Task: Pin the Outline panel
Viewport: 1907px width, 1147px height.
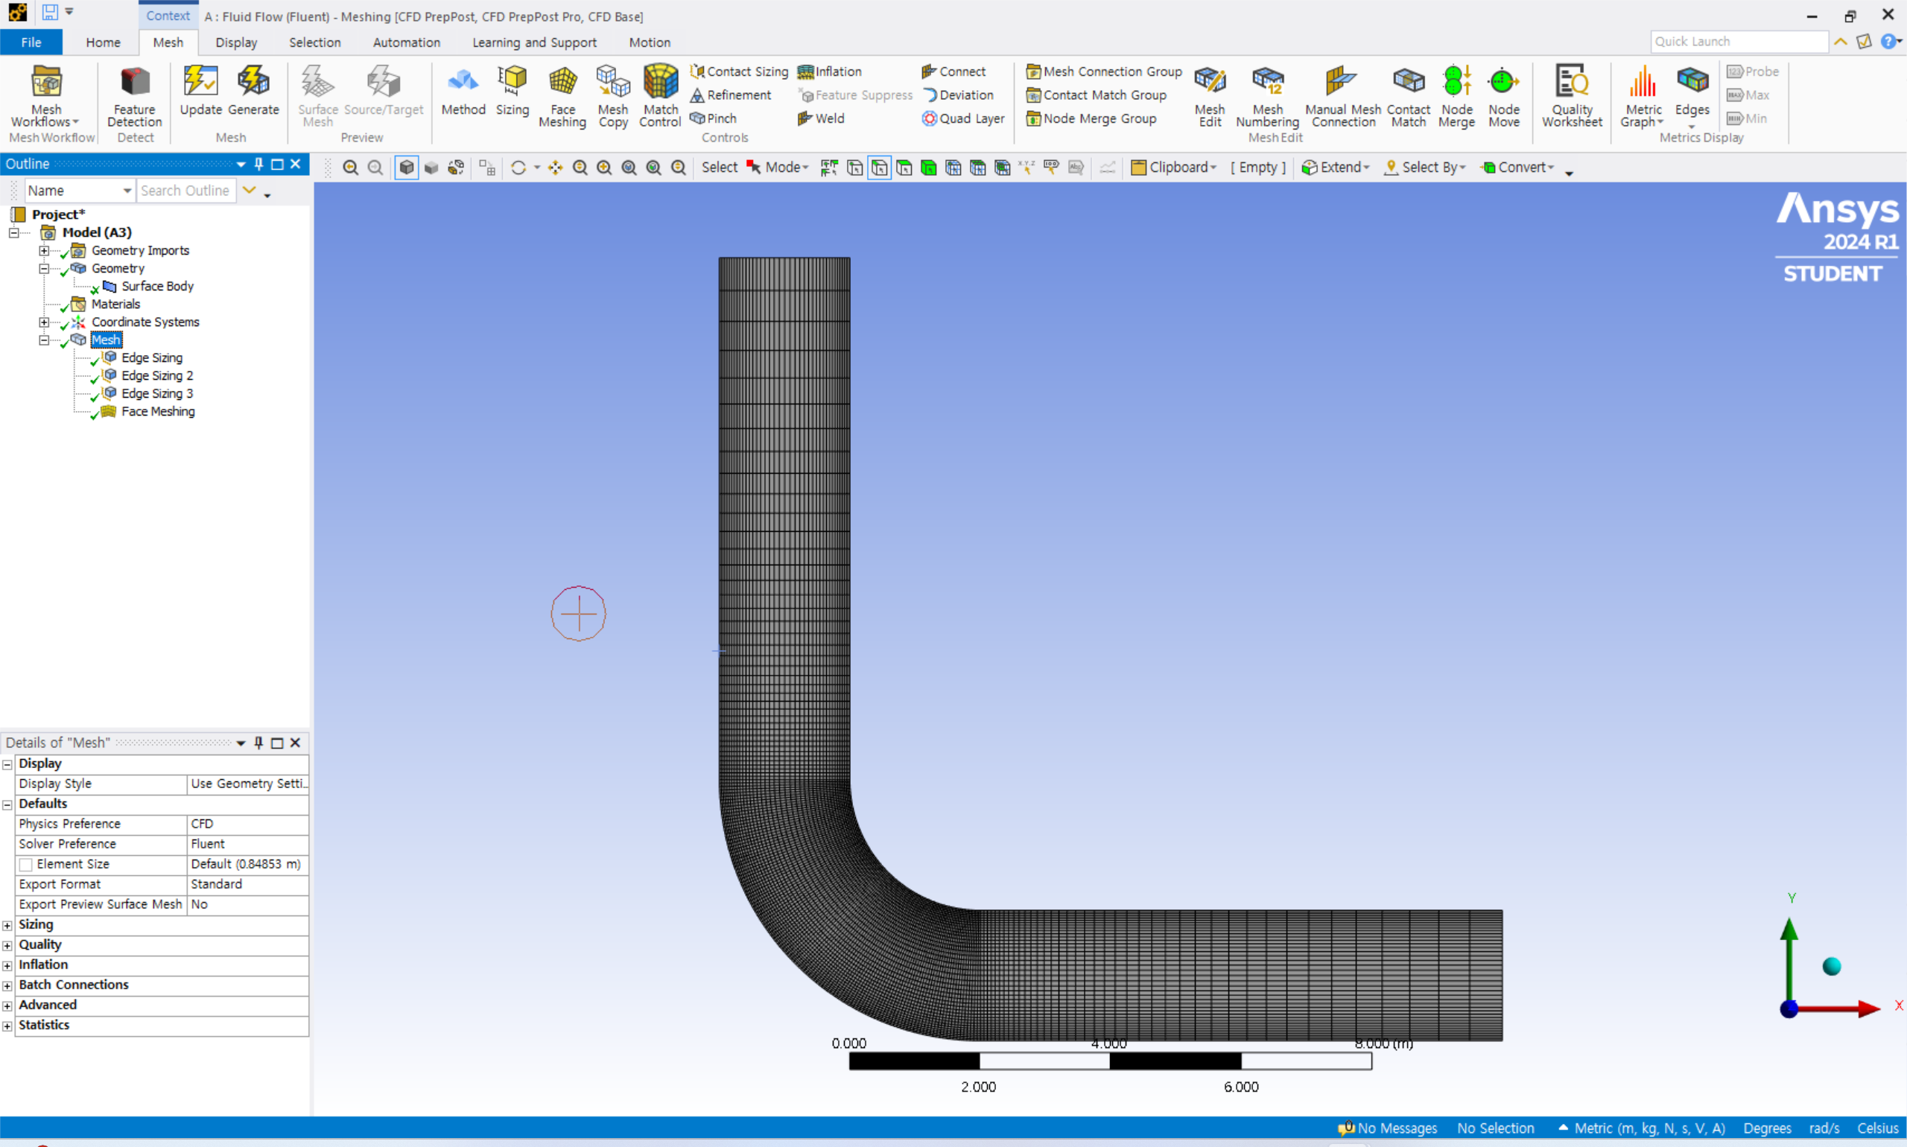Action: point(259,164)
